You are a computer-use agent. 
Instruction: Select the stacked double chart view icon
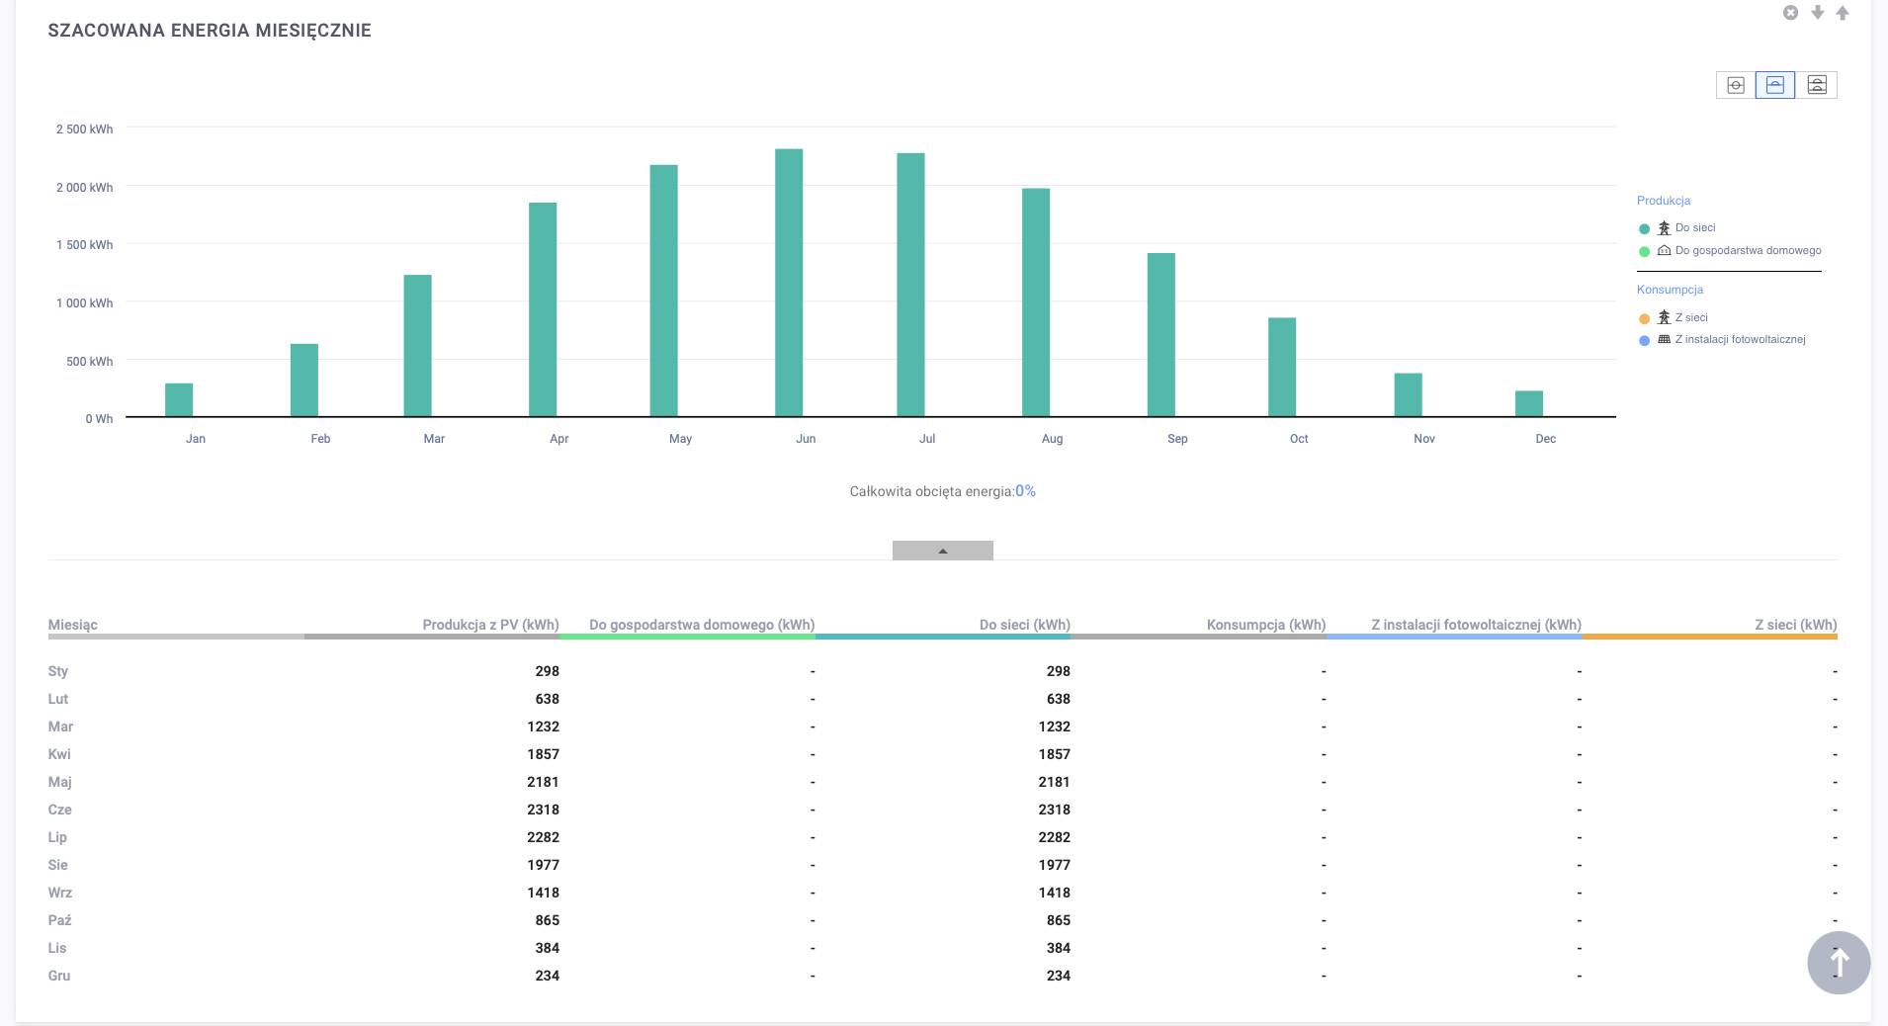1817,85
